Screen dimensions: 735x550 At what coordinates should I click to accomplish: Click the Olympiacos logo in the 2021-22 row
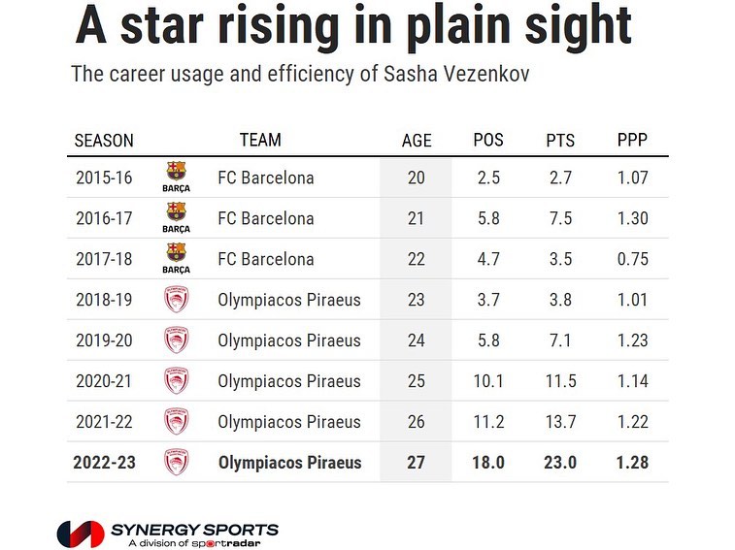coord(176,421)
